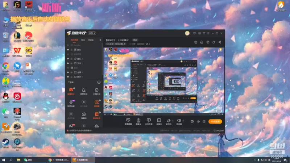Click taskbar search magnifier

click(11, 160)
